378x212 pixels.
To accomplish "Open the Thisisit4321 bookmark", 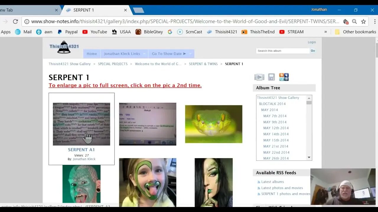I will (222, 32).
